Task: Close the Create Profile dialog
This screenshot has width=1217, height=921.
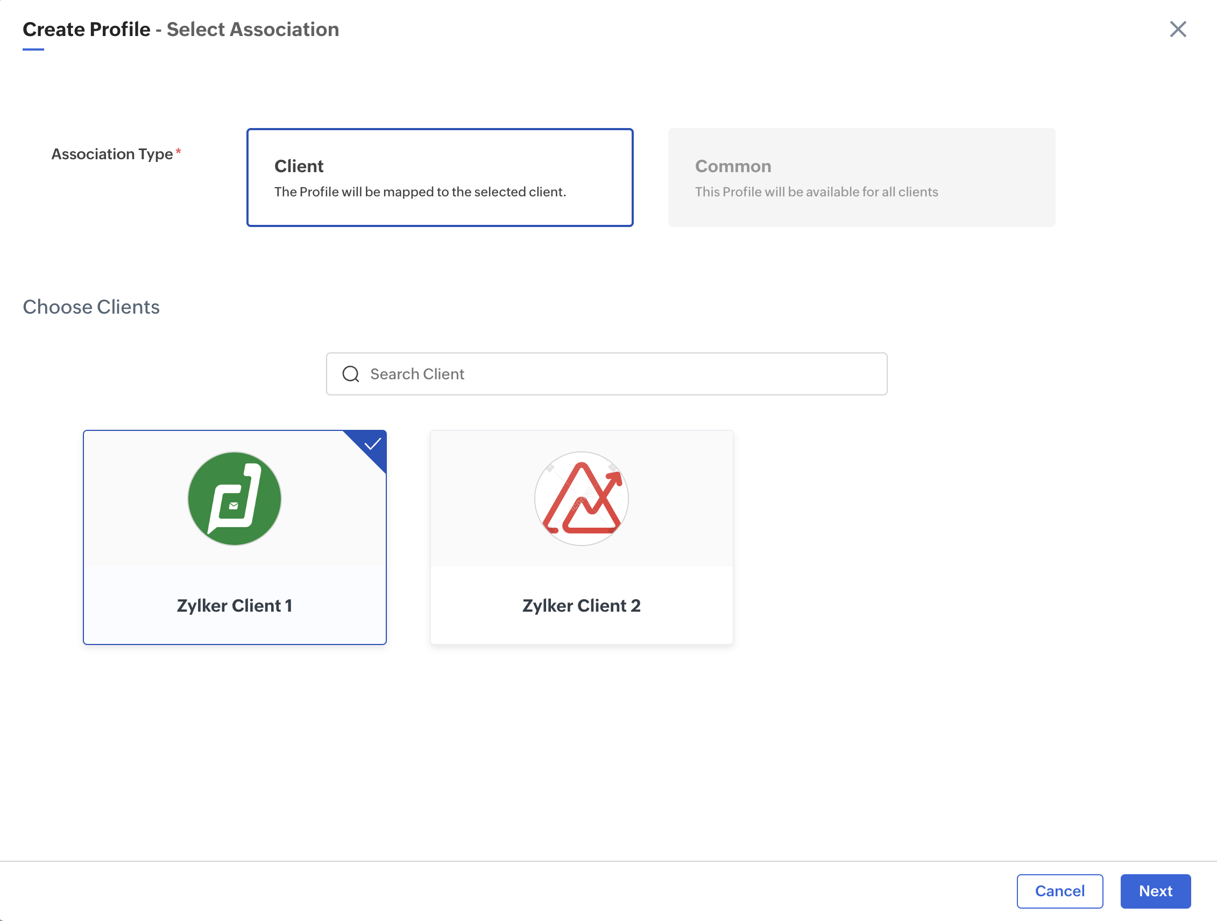Action: point(1177,29)
